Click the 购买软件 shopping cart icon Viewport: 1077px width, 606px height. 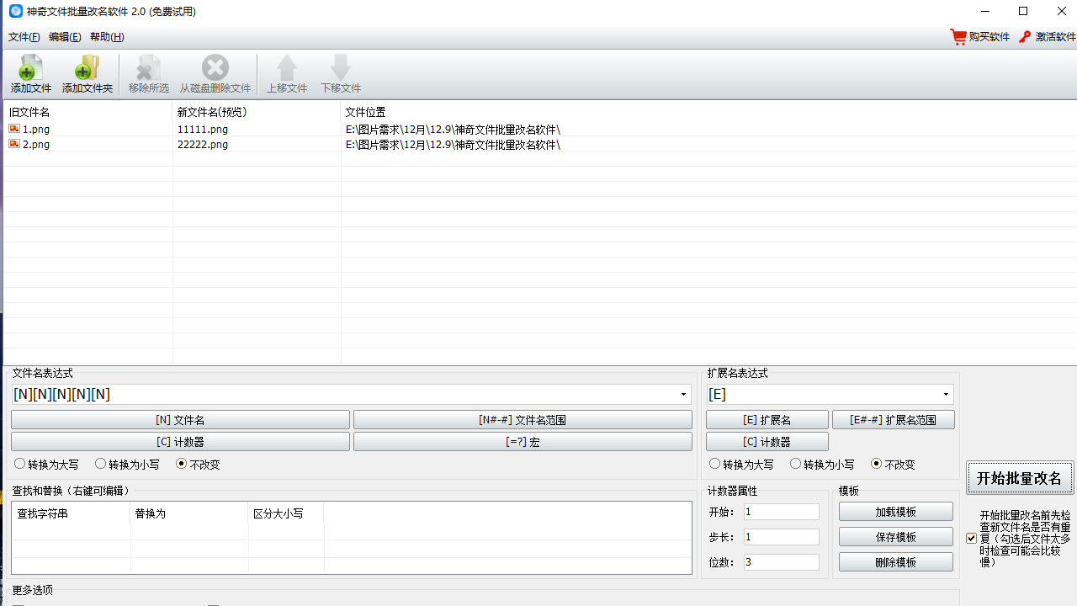(x=958, y=36)
